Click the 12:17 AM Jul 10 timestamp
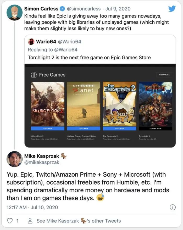 [32, 207]
